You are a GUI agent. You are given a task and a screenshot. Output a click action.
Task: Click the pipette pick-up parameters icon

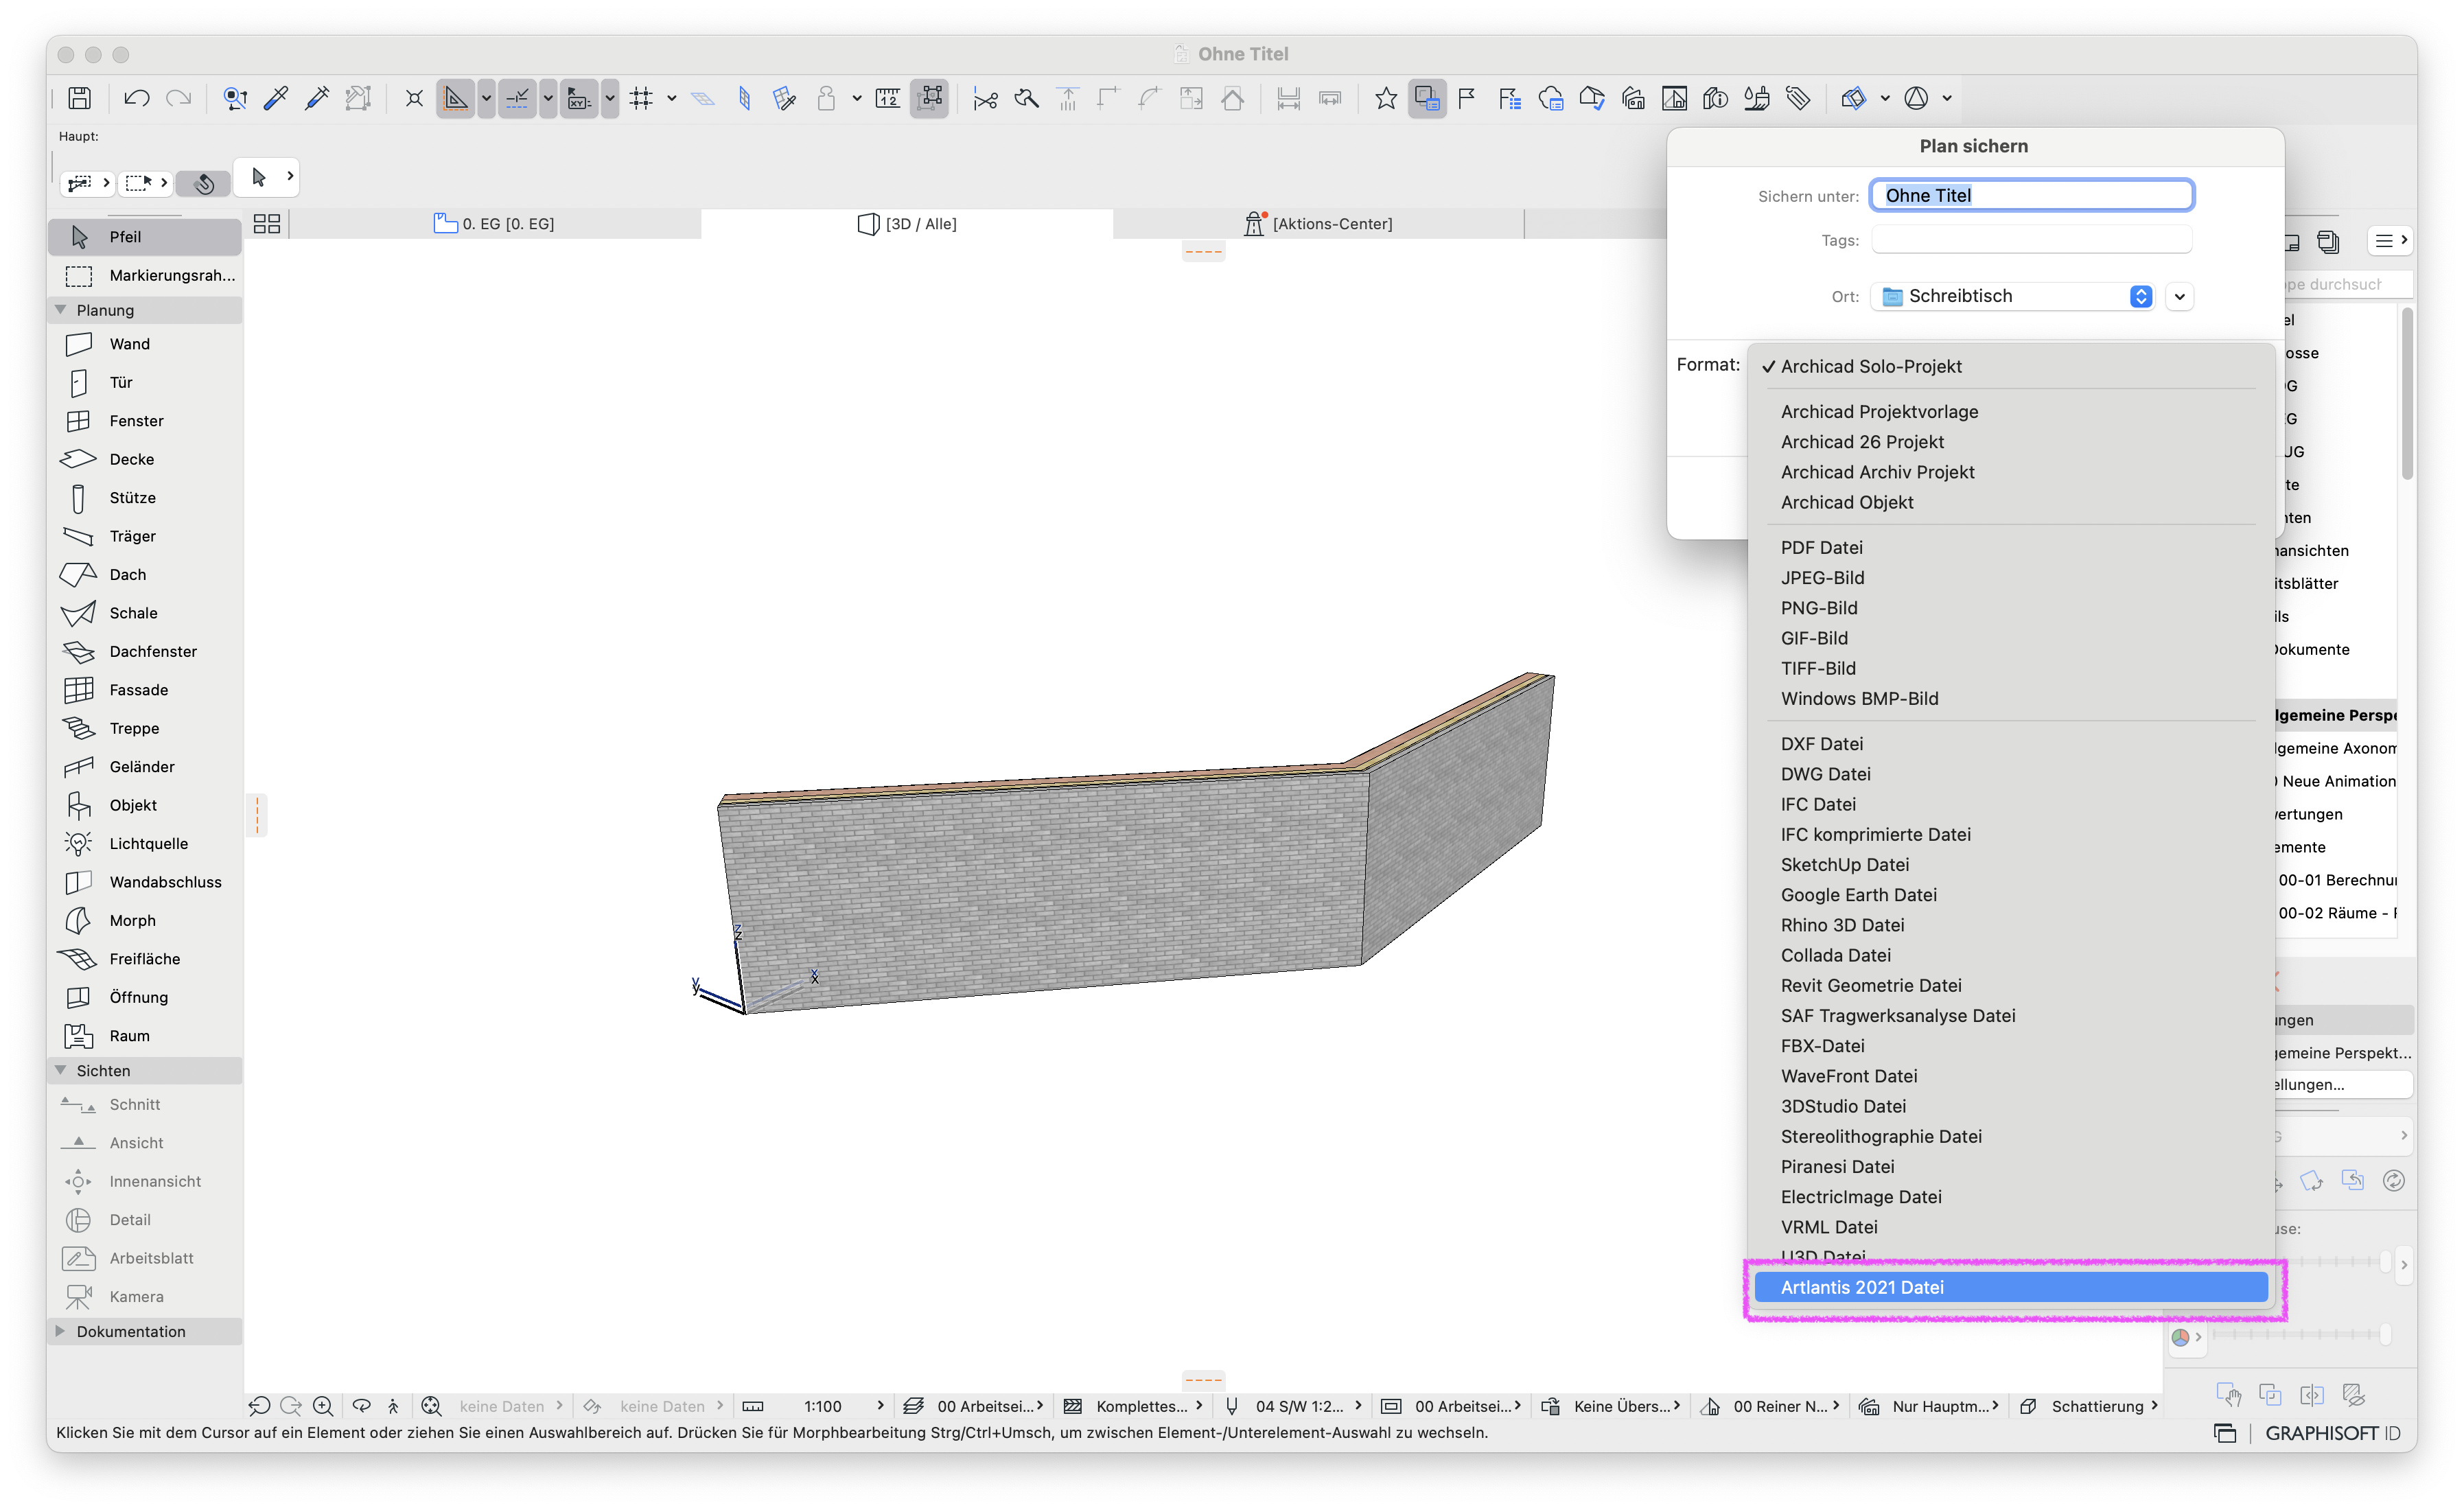(x=276, y=98)
